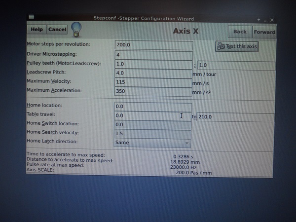Click the Maximum Velocity field
The height and width of the screenshot is (222, 296).
point(153,82)
